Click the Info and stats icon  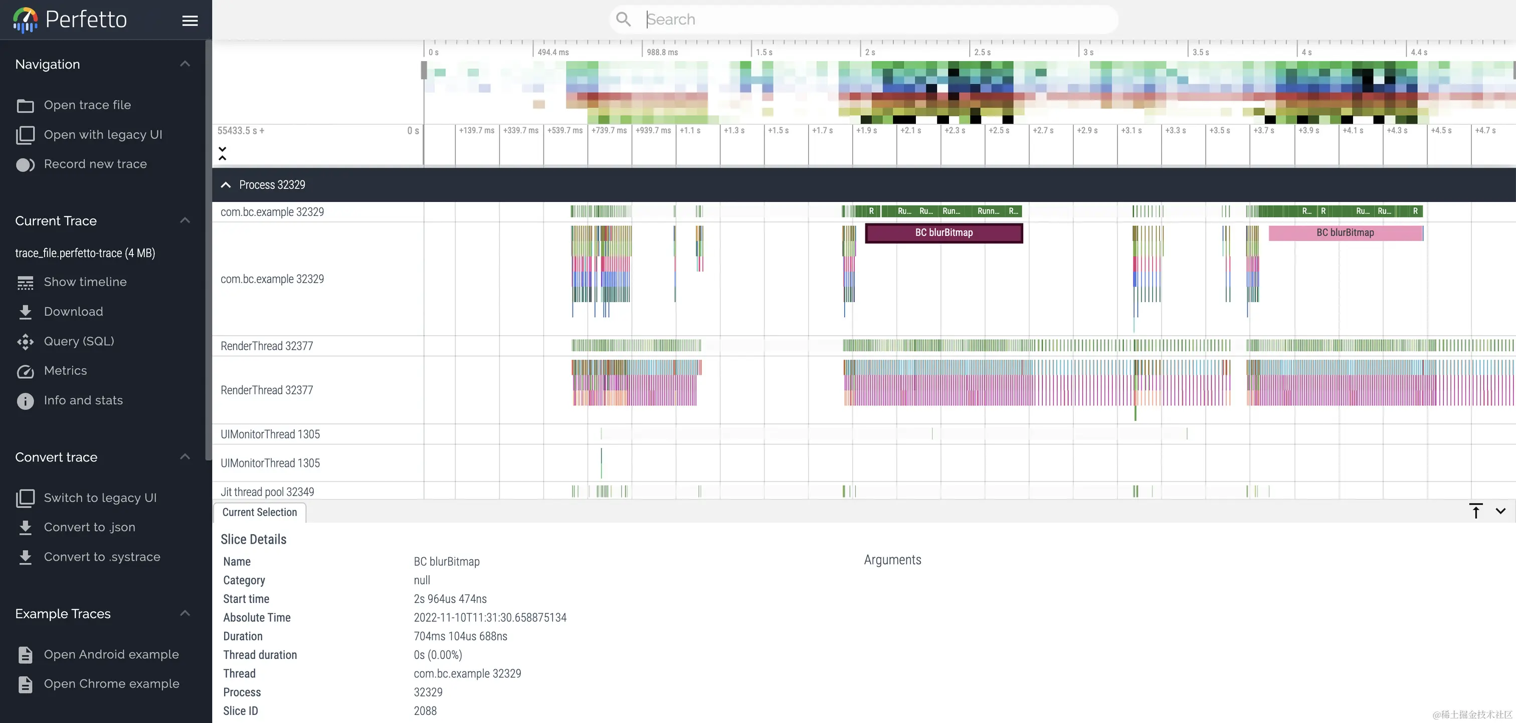[x=25, y=401]
